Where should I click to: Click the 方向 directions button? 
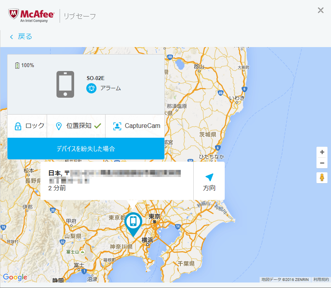[x=209, y=181]
